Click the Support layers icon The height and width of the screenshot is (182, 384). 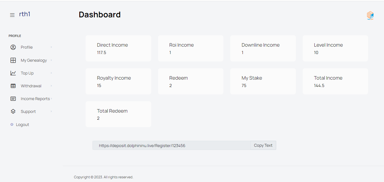[13, 111]
